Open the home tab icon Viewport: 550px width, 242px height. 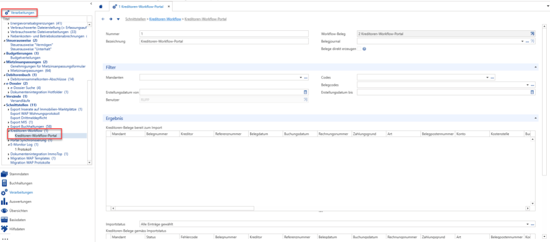tap(101, 7)
